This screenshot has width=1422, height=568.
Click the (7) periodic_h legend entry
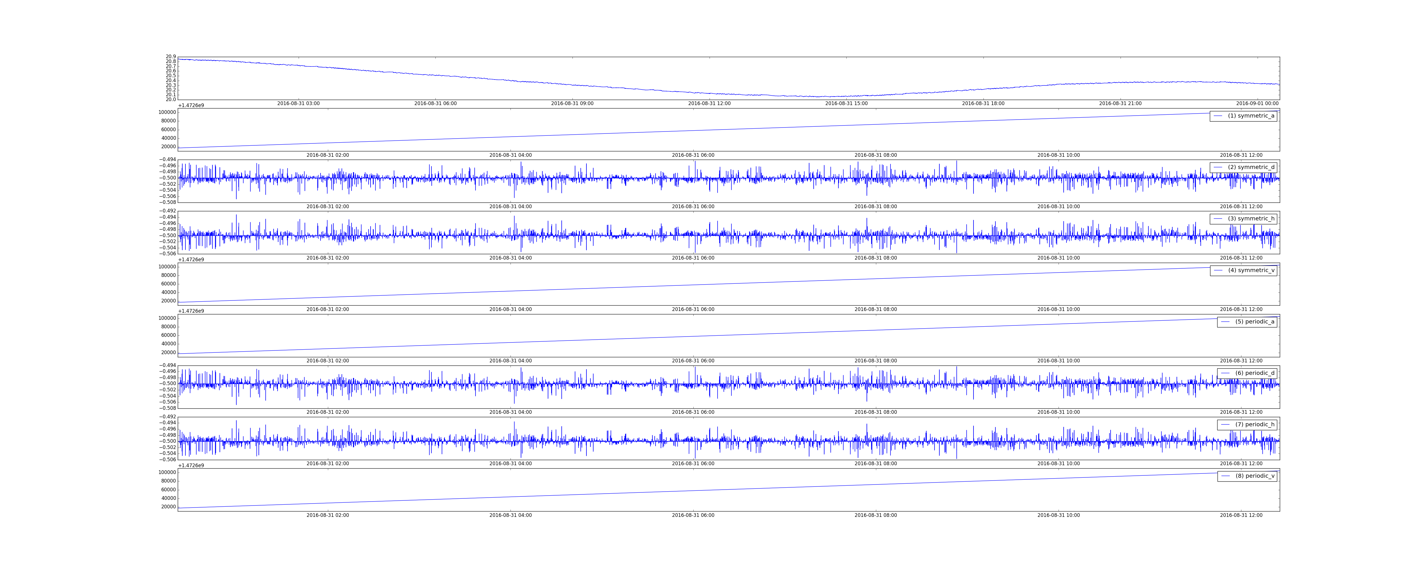[1247, 425]
